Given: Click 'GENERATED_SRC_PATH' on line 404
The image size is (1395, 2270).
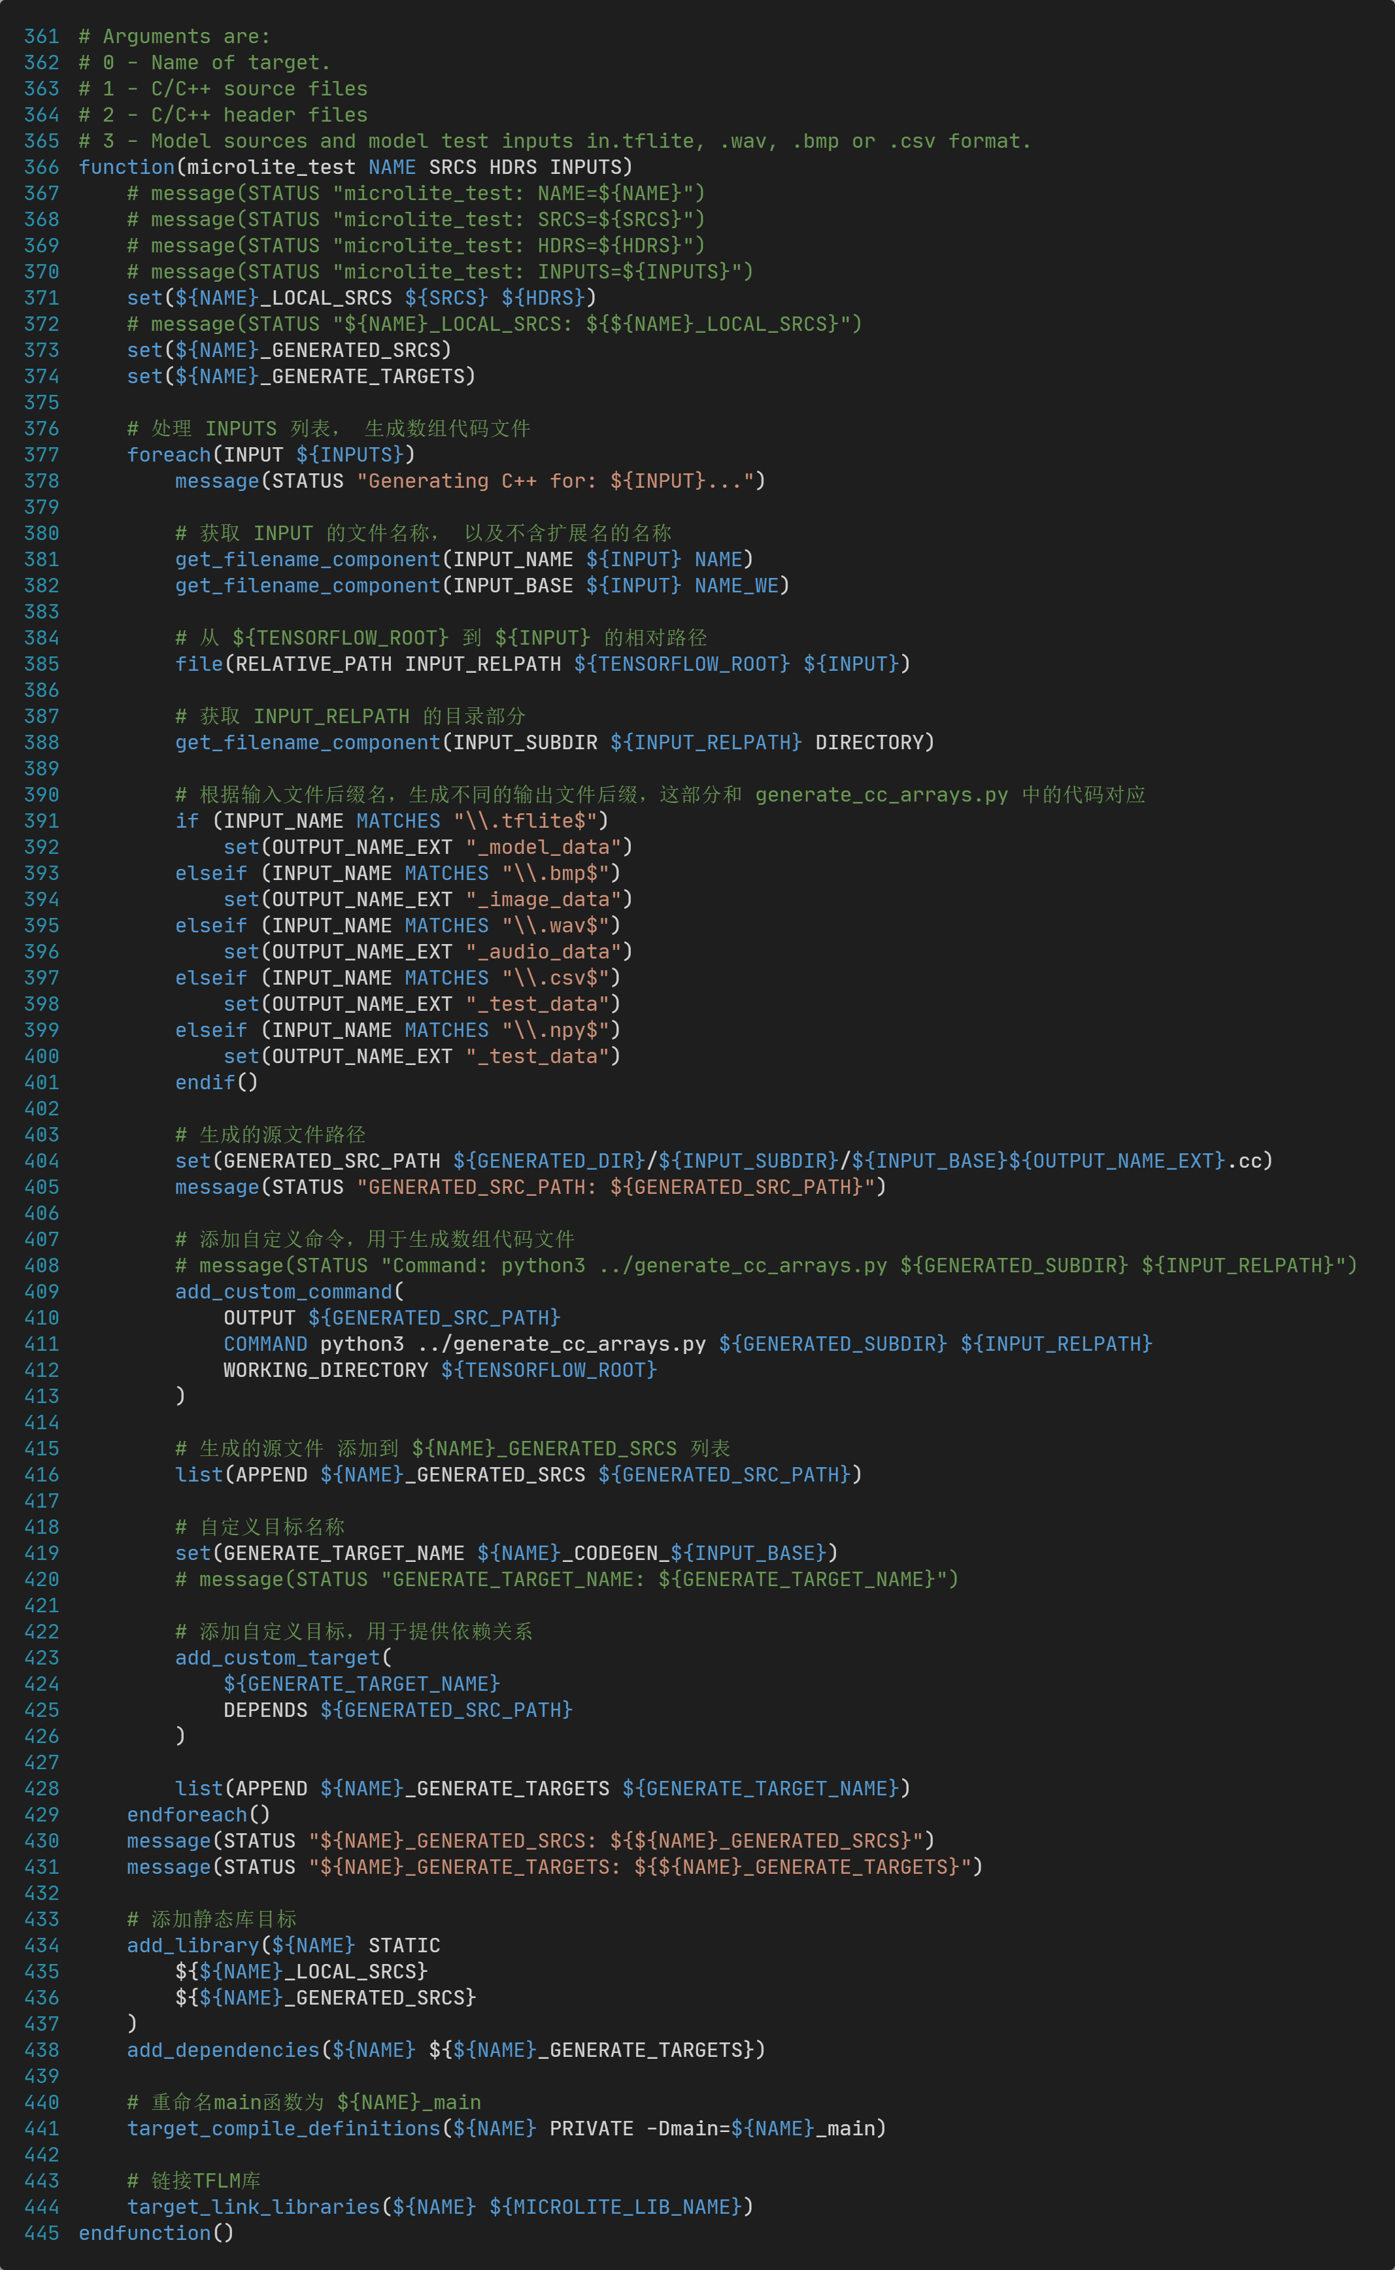Looking at the screenshot, I should point(332,1161).
